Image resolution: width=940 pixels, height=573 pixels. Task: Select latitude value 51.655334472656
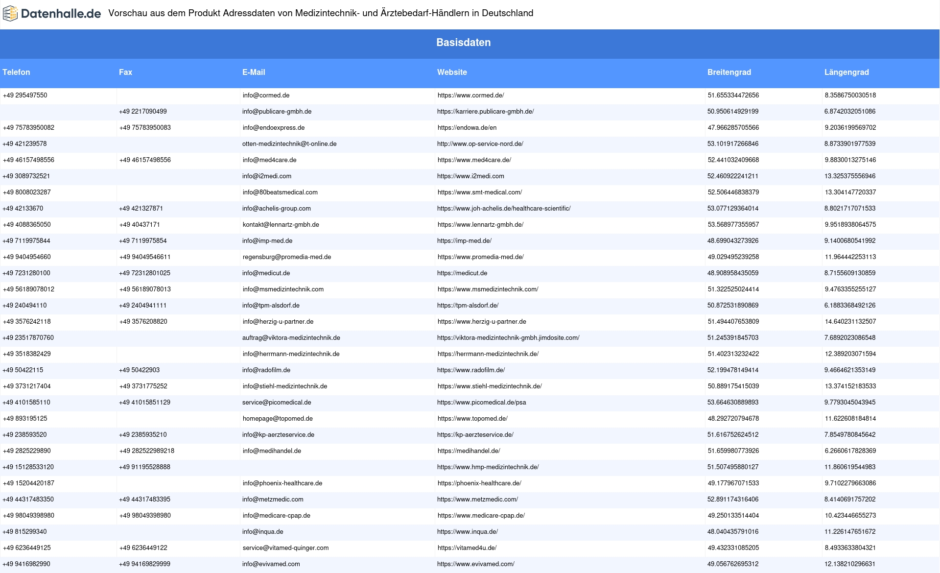[733, 95]
